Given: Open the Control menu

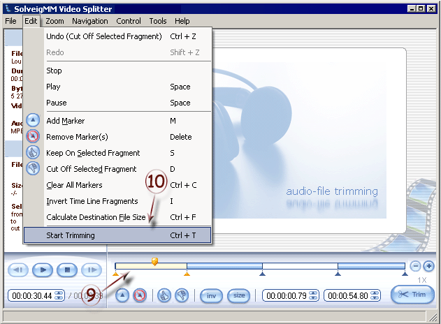Looking at the screenshot, I should [129, 21].
